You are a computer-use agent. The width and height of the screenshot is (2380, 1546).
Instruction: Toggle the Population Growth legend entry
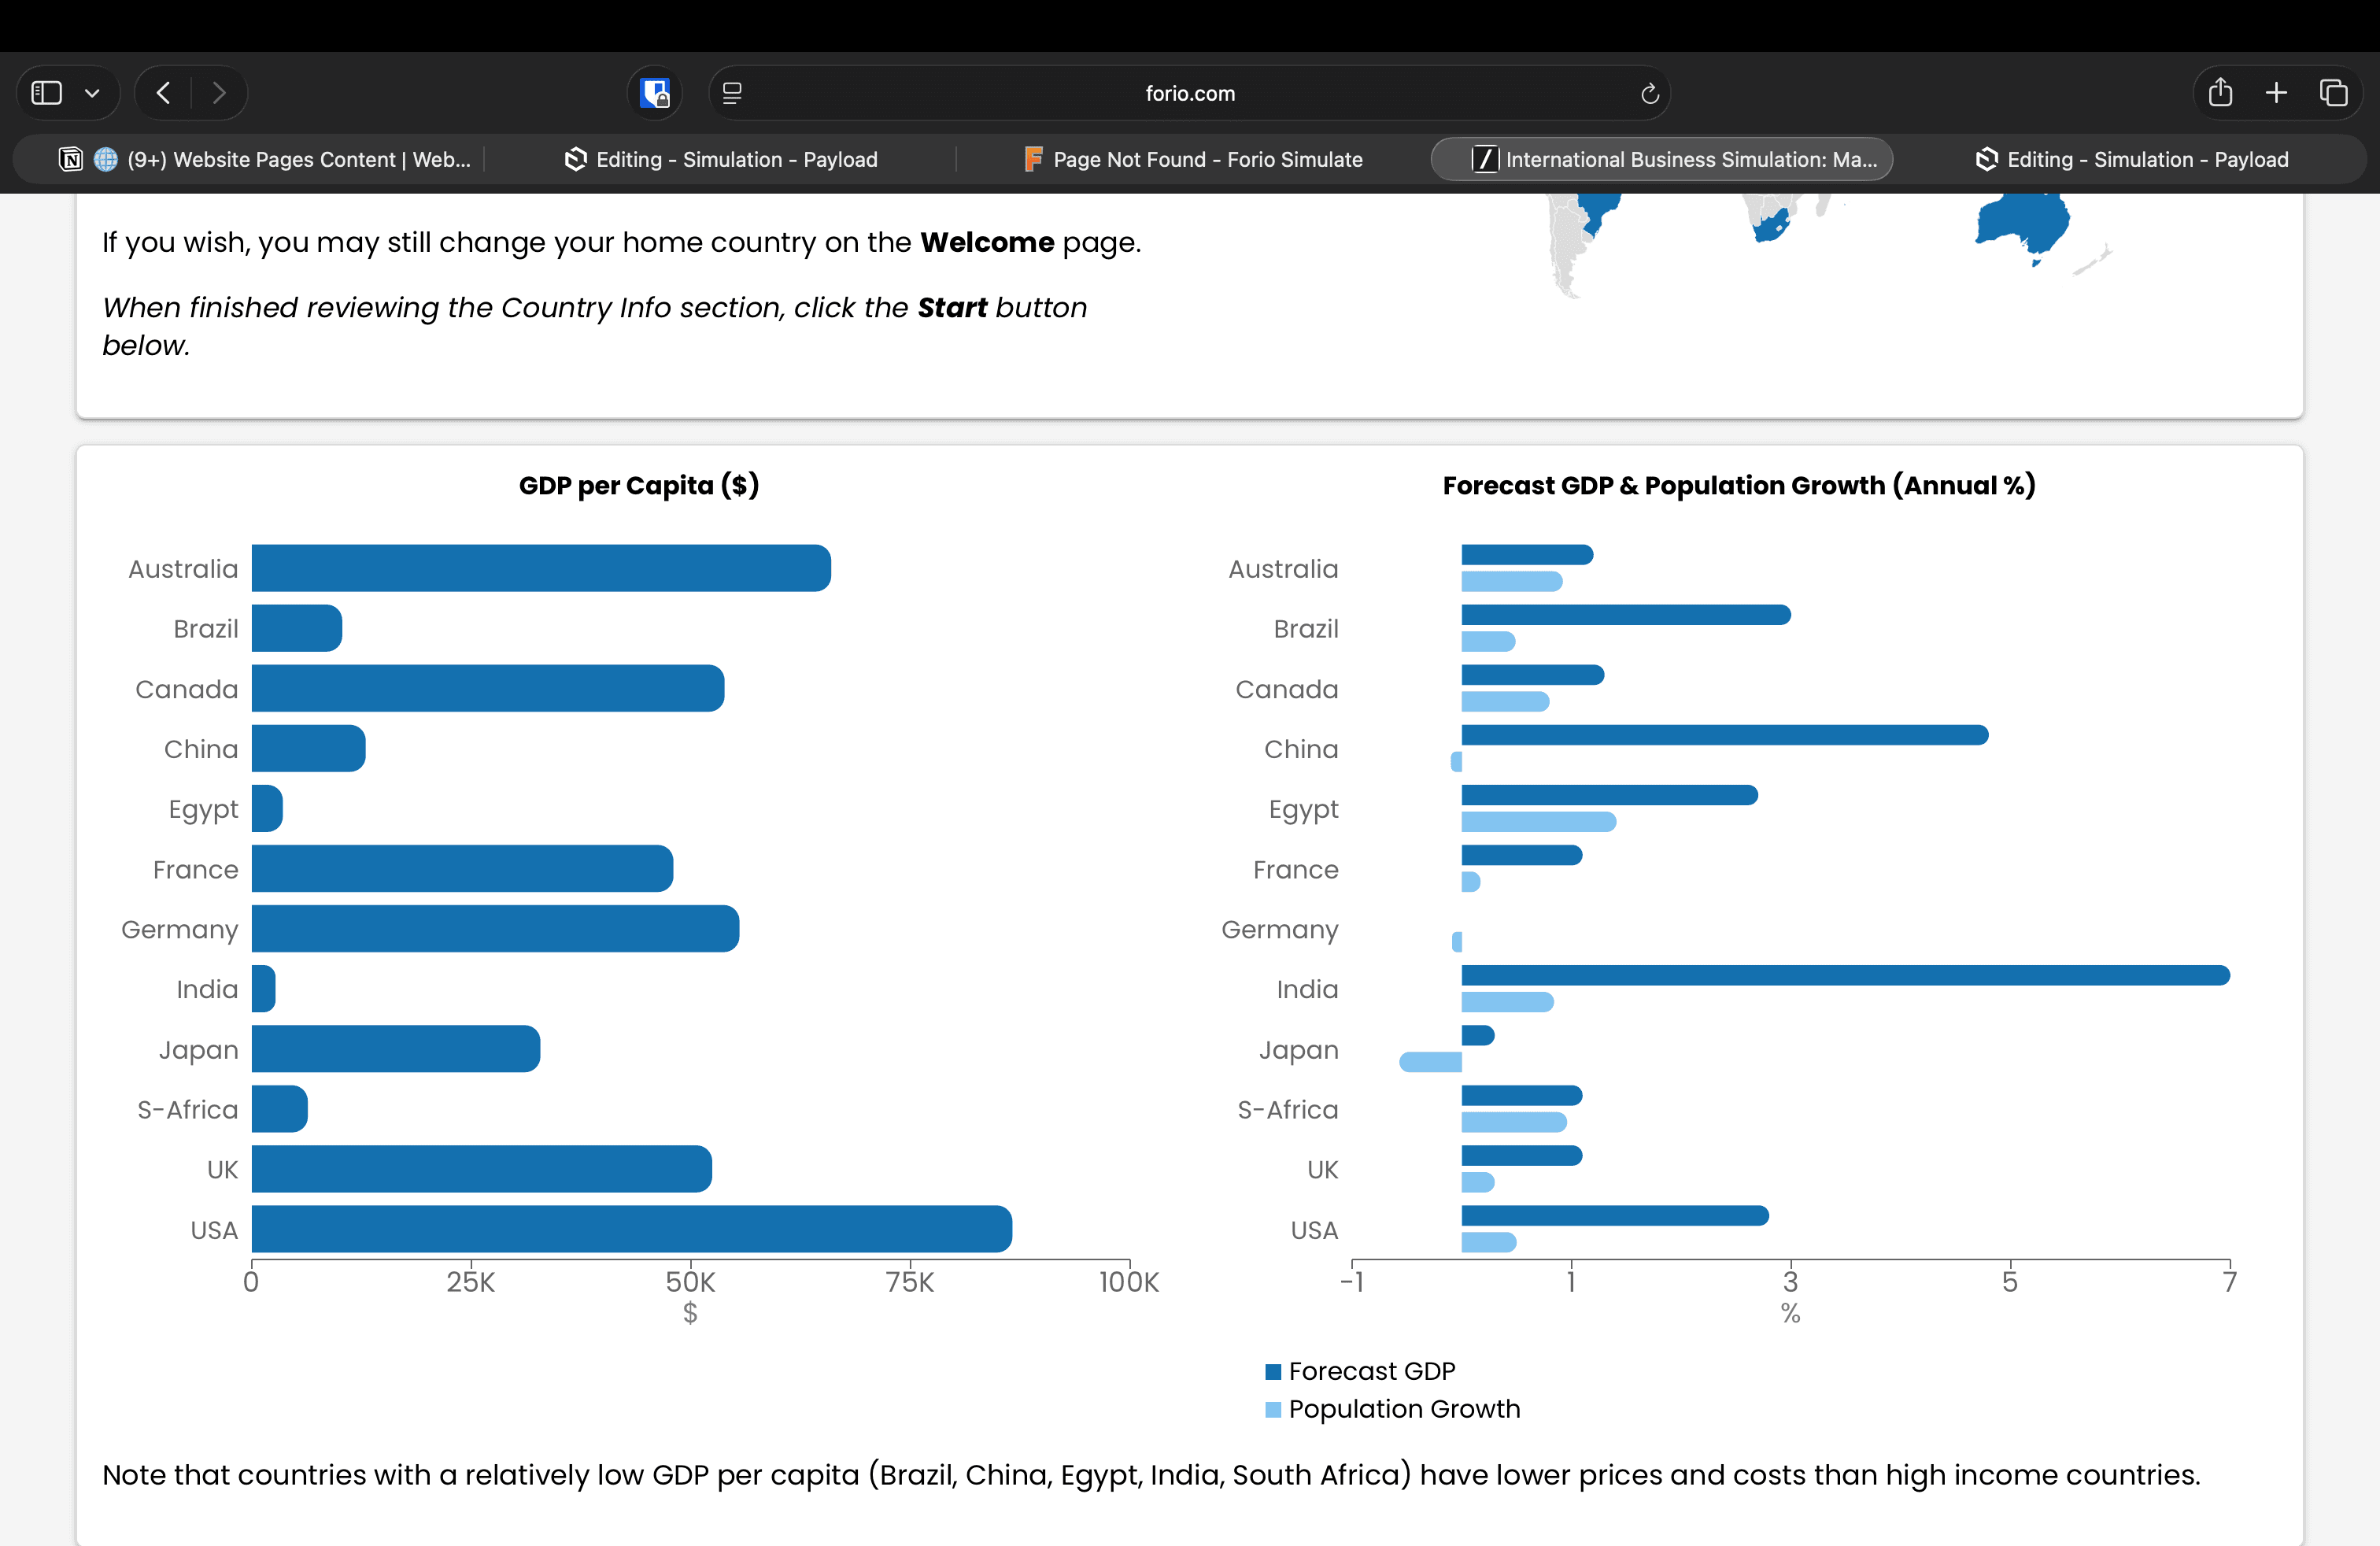tap(1403, 1408)
